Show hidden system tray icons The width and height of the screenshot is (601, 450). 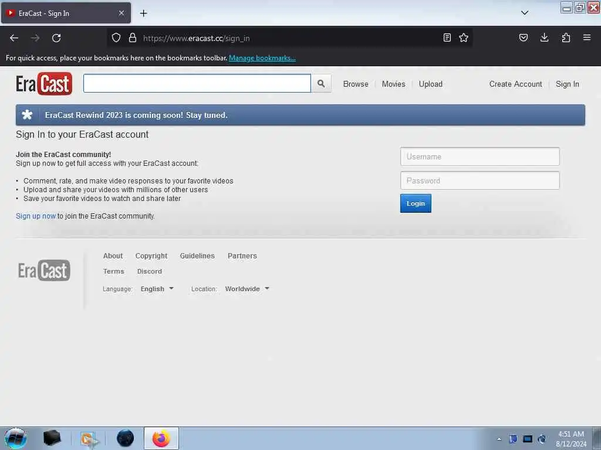click(x=499, y=439)
